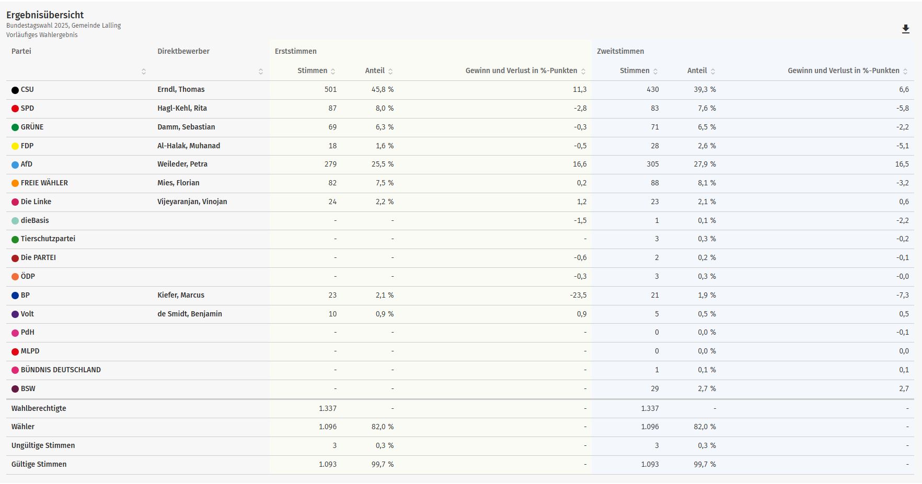Click CSU Zweitstimmen share 39,3 %
Image resolution: width=922 pixels, height=484 pixels.
point(705,89)
